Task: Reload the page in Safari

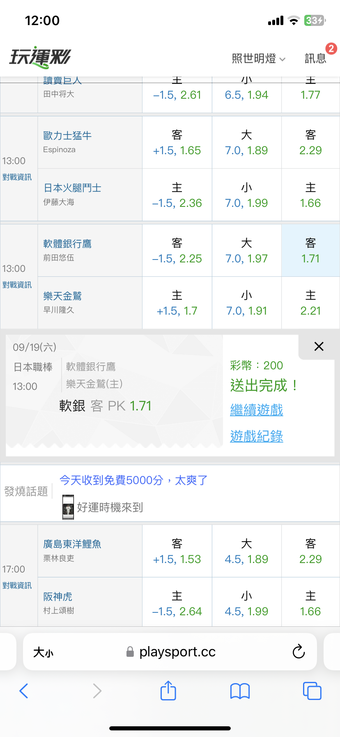Action: pyautogui.click(x=299, y=651)
